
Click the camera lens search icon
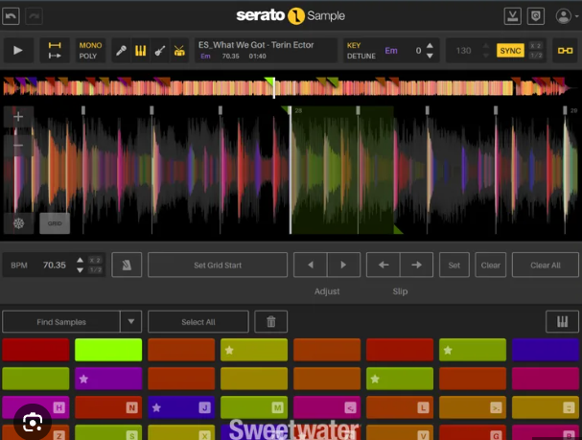[33, 422]
